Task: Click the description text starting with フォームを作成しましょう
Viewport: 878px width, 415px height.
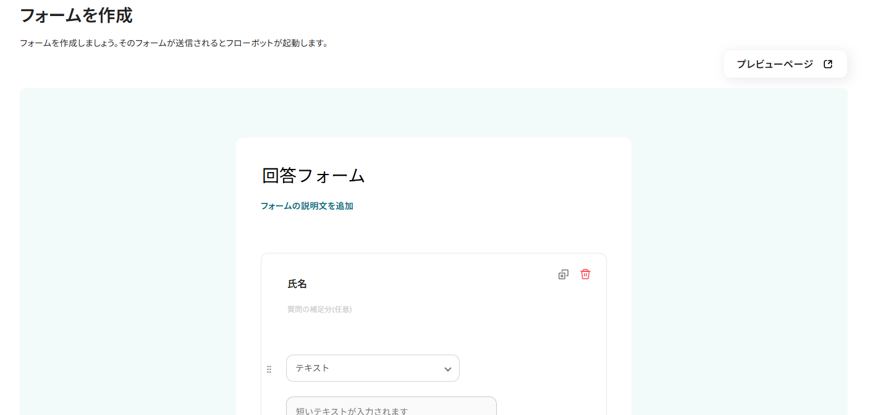Action: [x=174, y=43]
